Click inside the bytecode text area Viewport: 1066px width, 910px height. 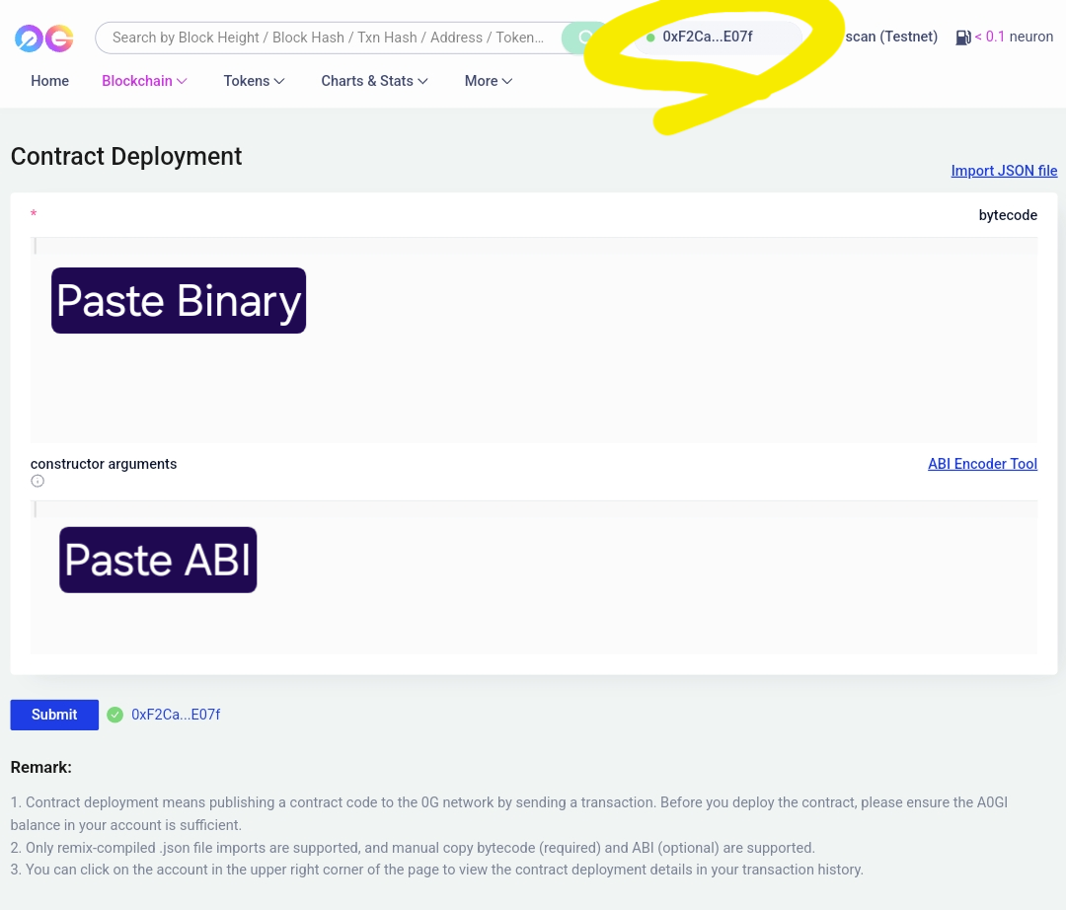point(534,340)
